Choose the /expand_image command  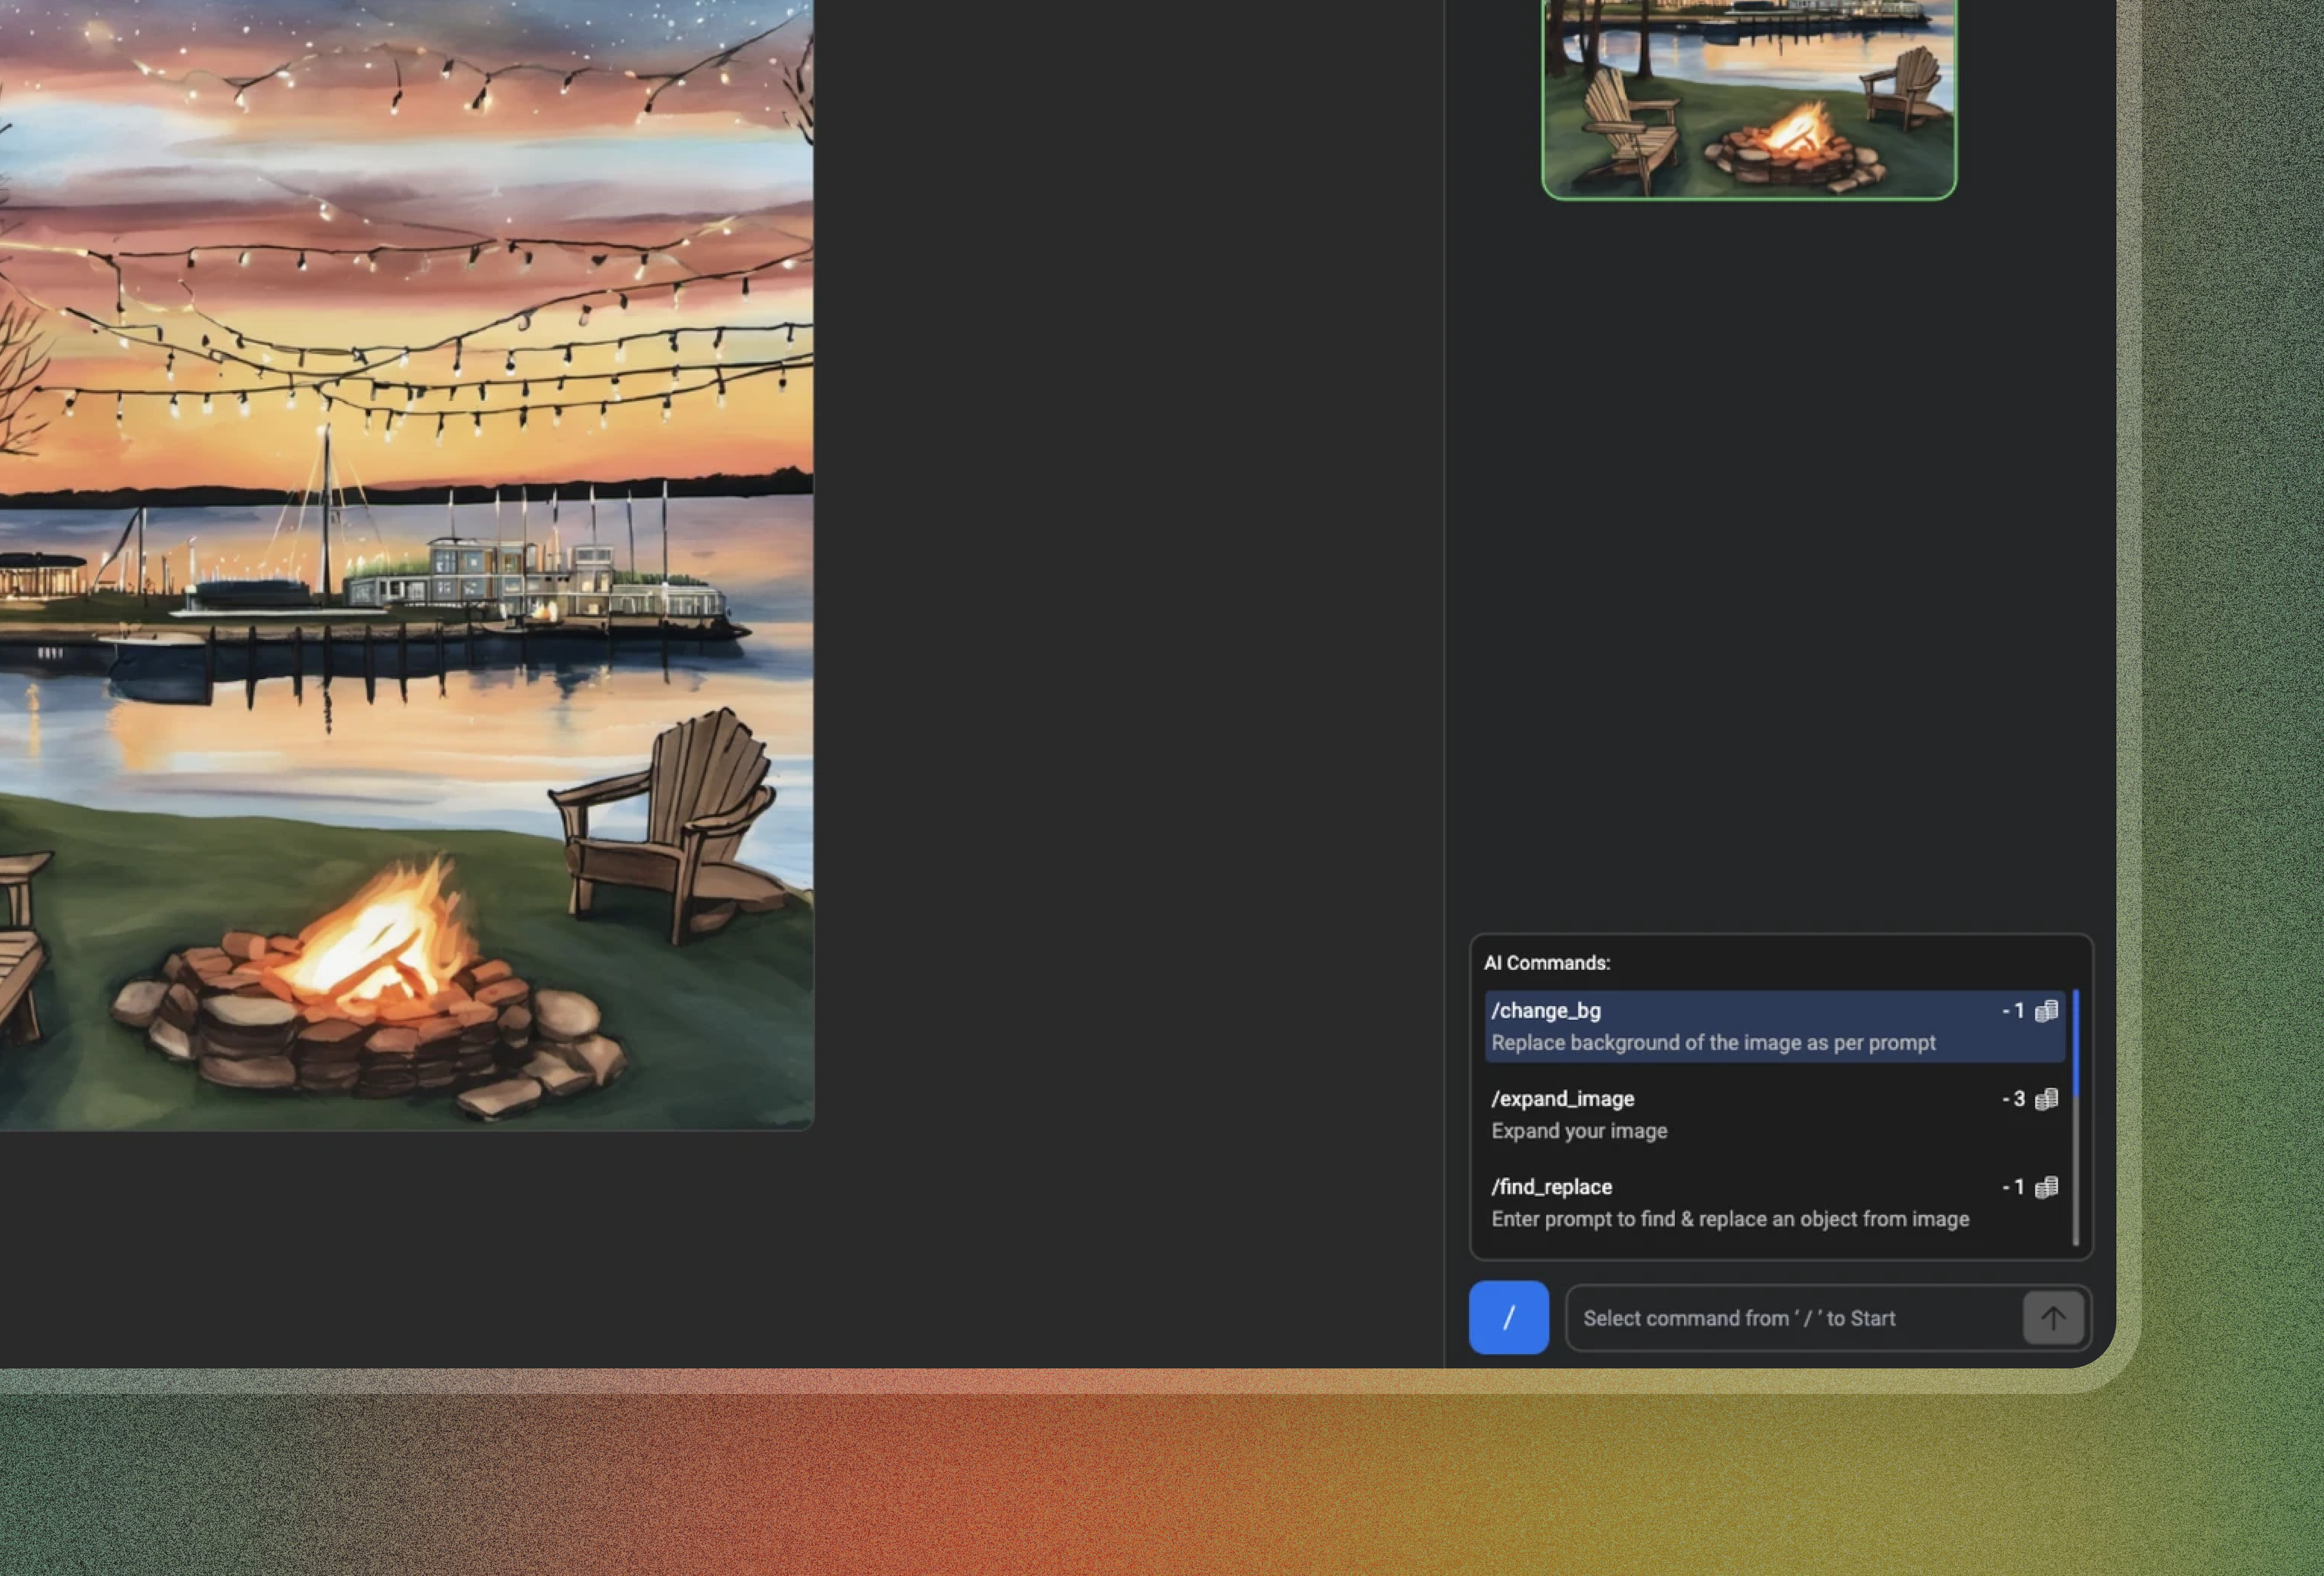1775,1114
